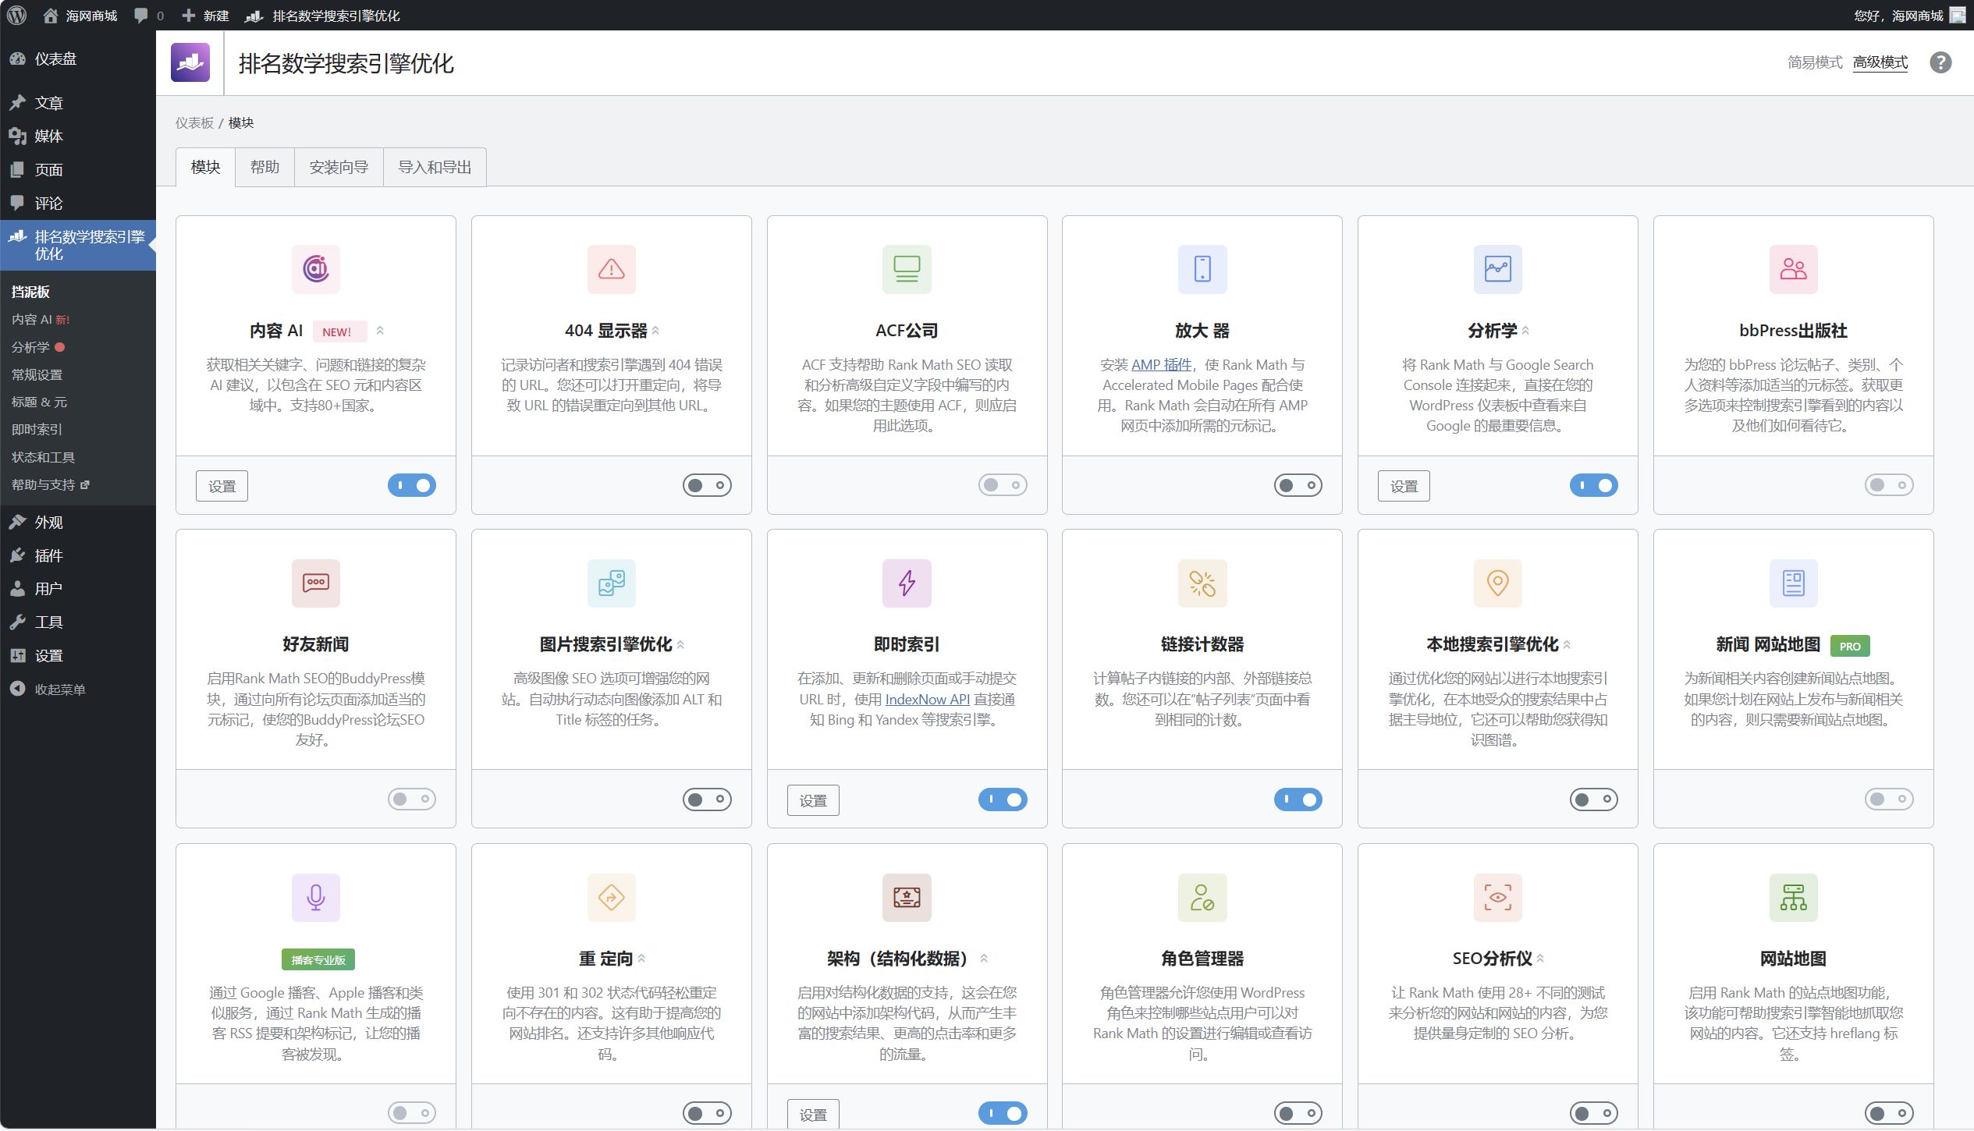Screen dimensions: 1974x1131
Task: Open 设置 button on 内容 AI card
Action: (222, 486)
